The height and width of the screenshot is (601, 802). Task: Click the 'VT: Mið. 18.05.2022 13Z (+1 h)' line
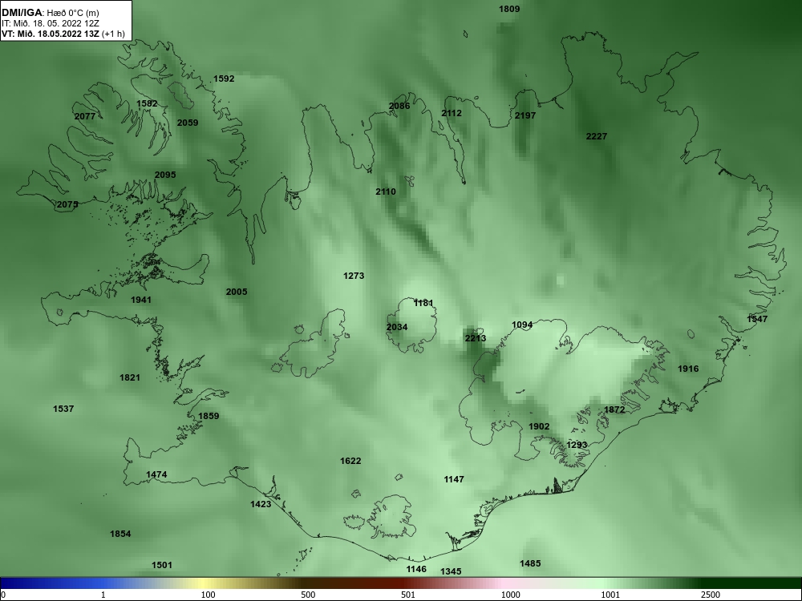pos(63,34)
